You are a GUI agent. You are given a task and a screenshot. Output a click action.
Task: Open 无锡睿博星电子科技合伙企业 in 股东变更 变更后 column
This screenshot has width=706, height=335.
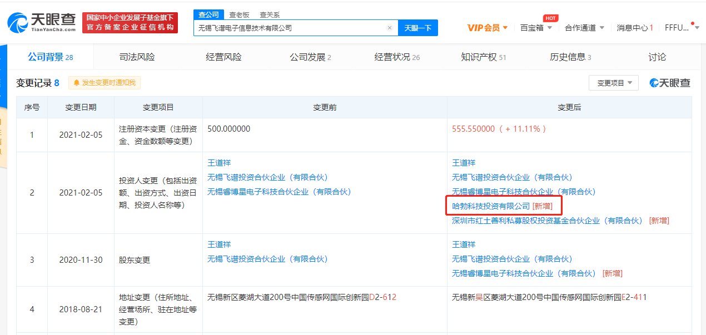[524, 273]
